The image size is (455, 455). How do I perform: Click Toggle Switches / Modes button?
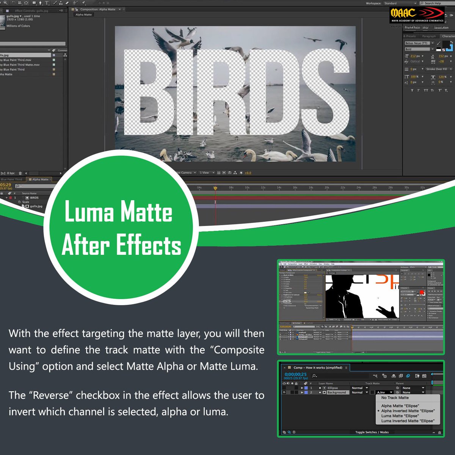click(x=372, y=432)
